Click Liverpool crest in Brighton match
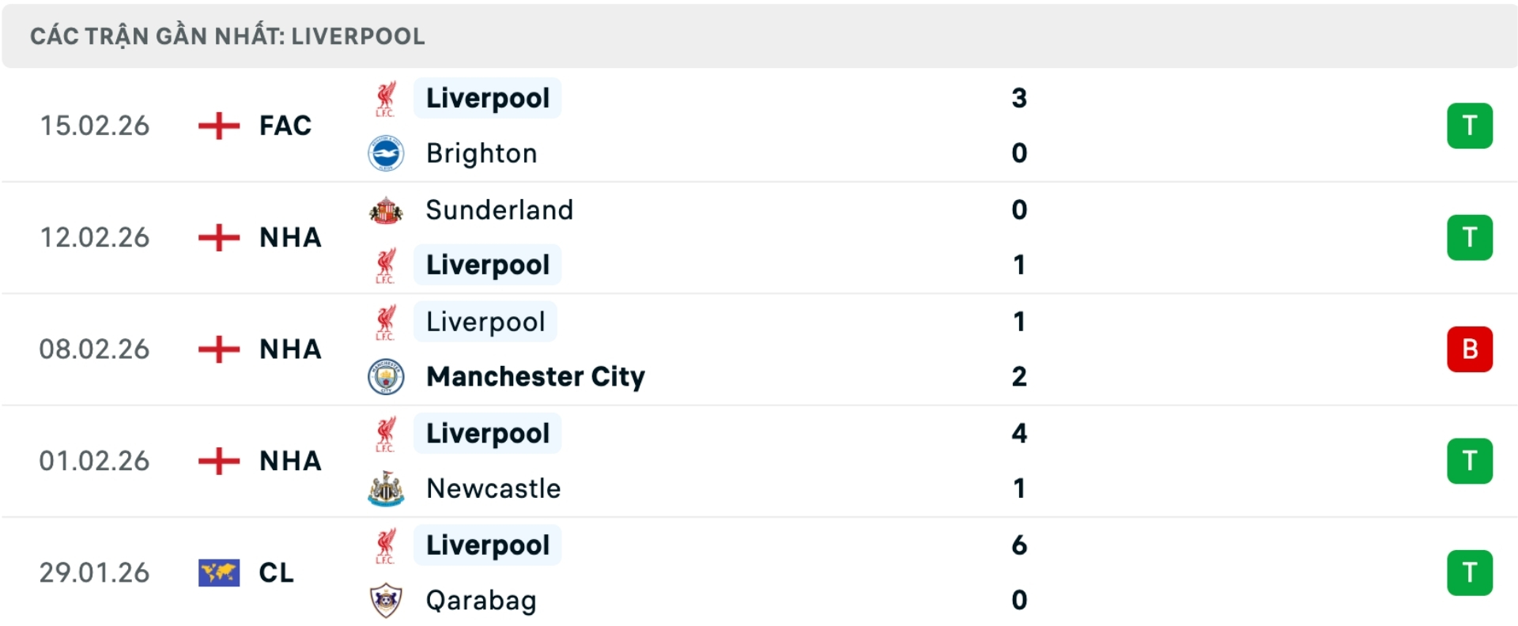Image resolution: width=1518 pixels, height=626 pixels. point(386,99)
